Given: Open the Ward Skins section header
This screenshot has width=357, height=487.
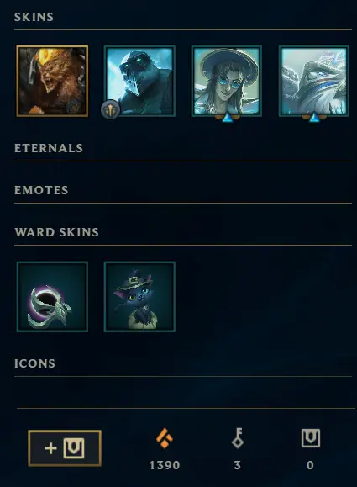Looking at the screenshot, I should coord(56,232).
